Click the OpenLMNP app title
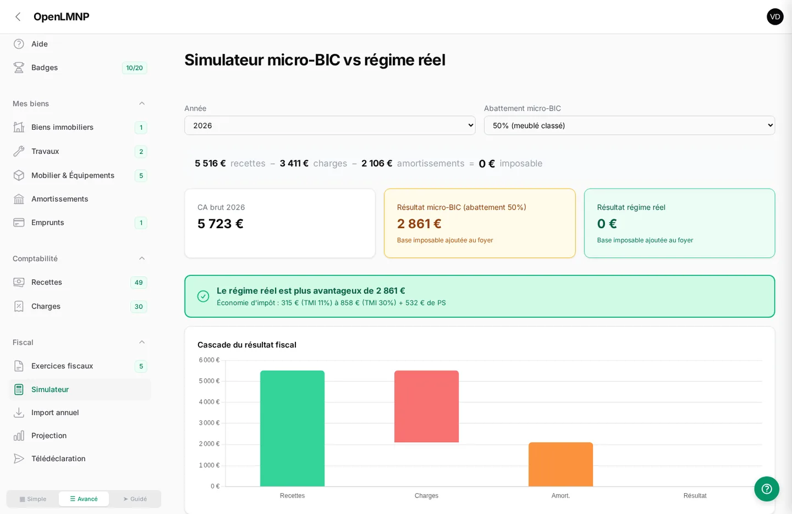The height and width of the screenshot is (514, 792). tap(62, 16)
